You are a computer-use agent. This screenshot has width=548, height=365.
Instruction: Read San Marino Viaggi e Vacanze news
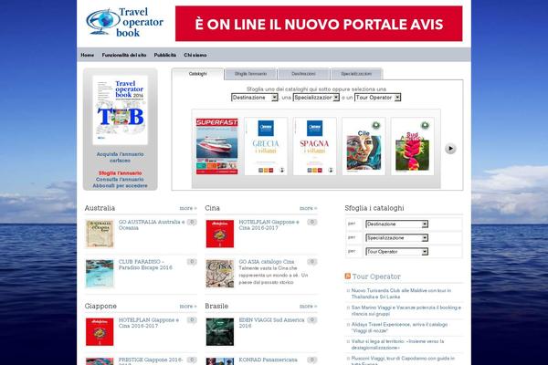406,311
